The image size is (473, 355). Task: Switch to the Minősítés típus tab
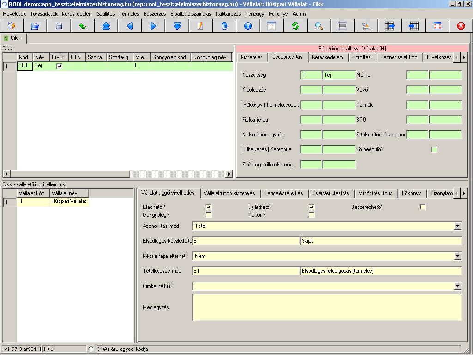[376, 193]
